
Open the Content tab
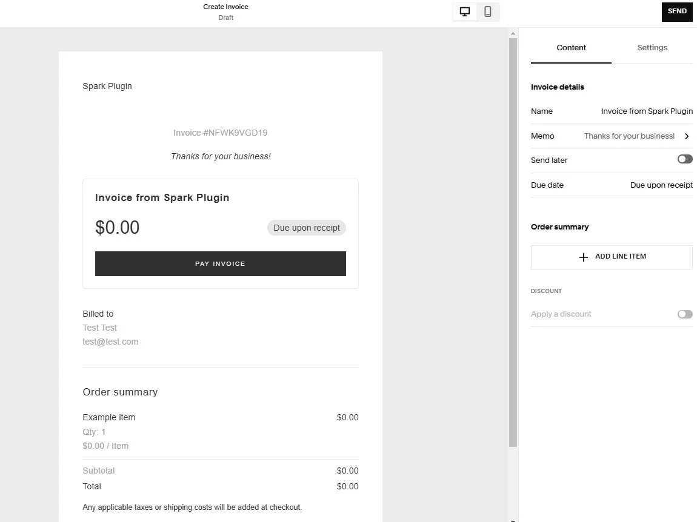pyautogui.click(x=571, y=47)
